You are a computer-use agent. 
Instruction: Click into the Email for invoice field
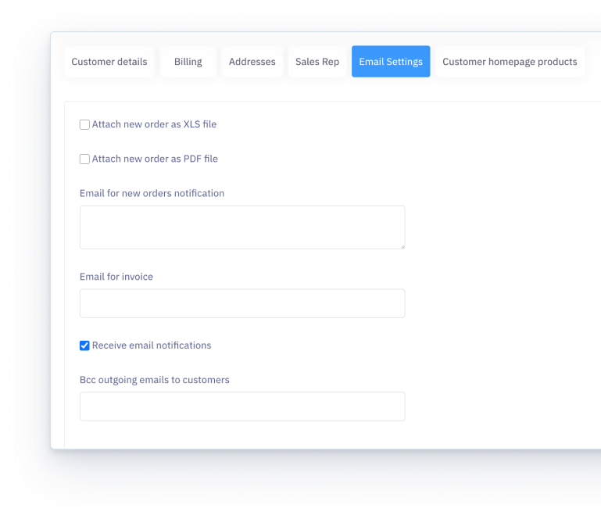[x=242, y=303]
